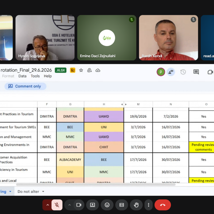214x214 pixels.
Task: Check the cloud document status icon
Action: (98, 70)
